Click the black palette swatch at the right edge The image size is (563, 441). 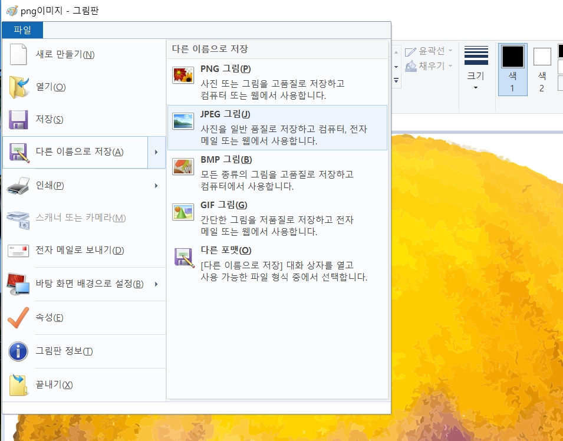pyautogui.click(x=561, y=51)
